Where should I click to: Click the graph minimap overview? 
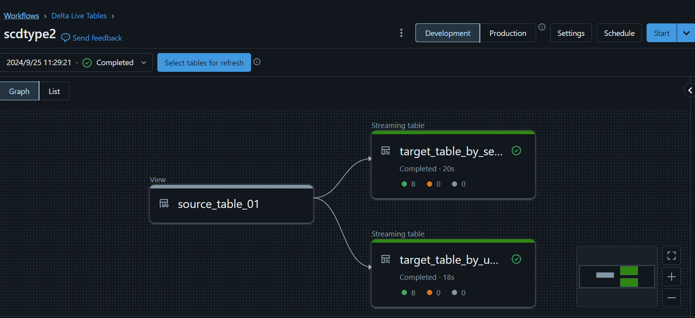(617, 276)
